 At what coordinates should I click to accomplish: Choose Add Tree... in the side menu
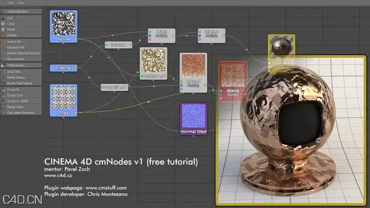tap(21, 72)
